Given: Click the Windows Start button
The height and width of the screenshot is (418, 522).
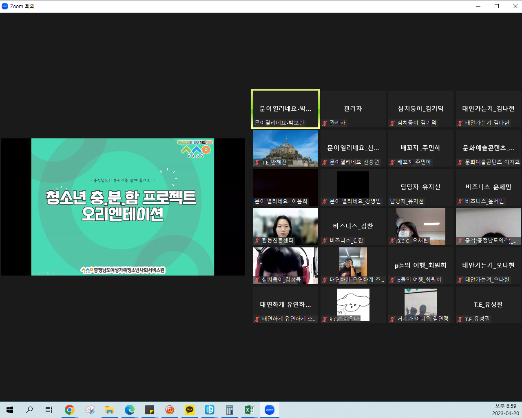Looking at the screenshot, I should [10, 410].
